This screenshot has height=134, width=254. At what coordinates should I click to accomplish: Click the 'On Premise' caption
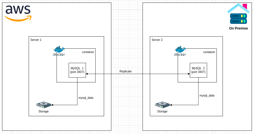(238, 28)
